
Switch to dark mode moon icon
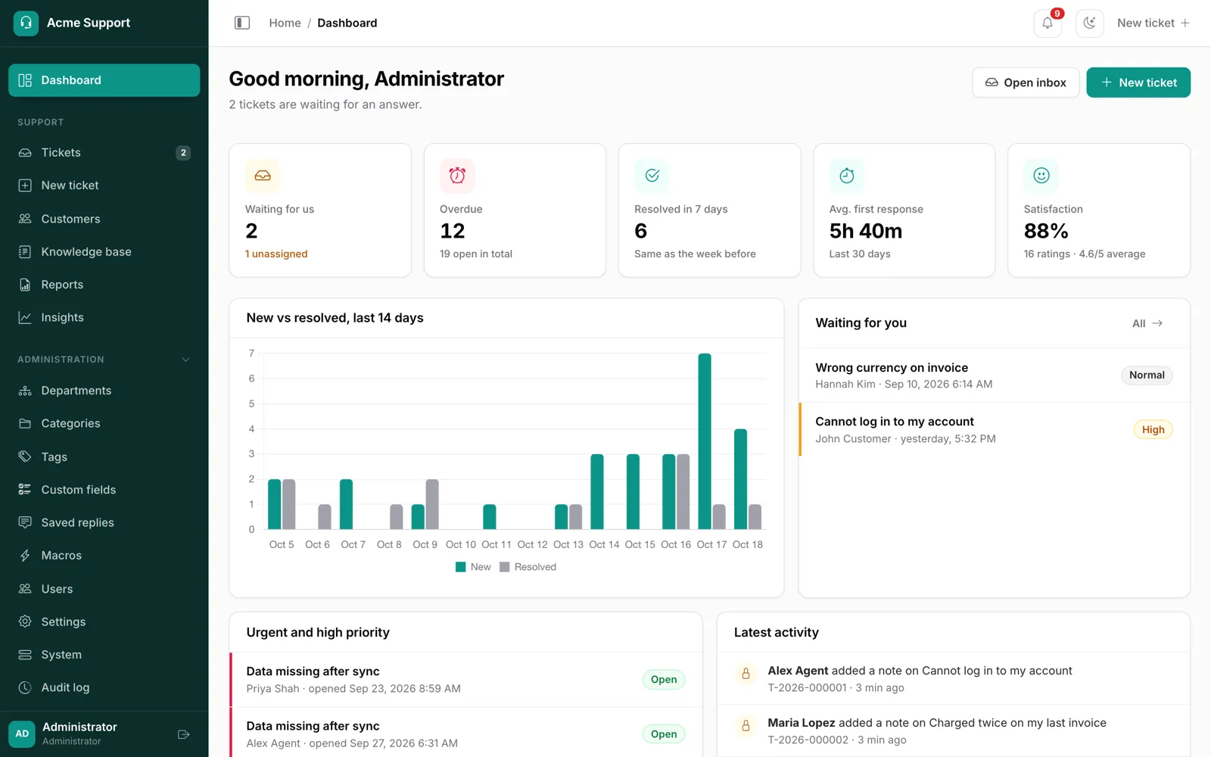[1089, 23]
